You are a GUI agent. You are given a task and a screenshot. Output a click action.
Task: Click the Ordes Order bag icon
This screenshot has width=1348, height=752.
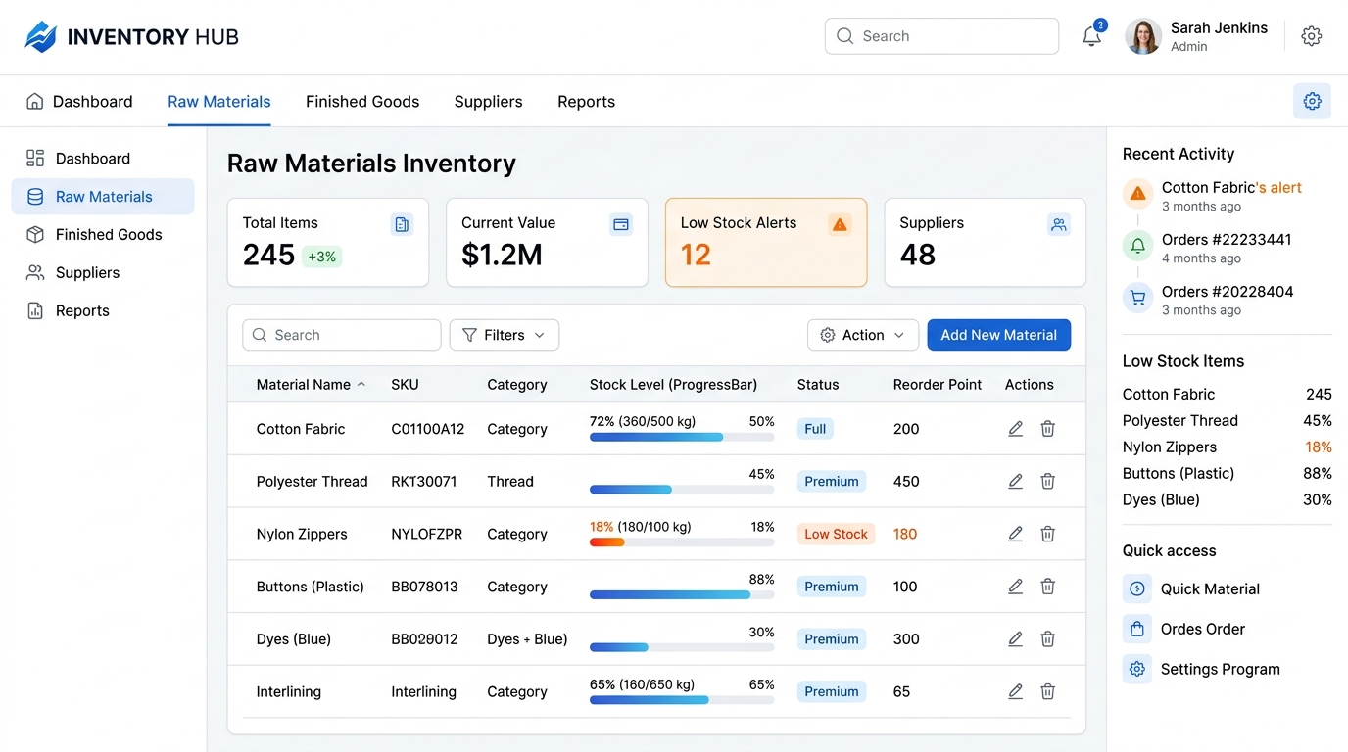pos(1137,629)
